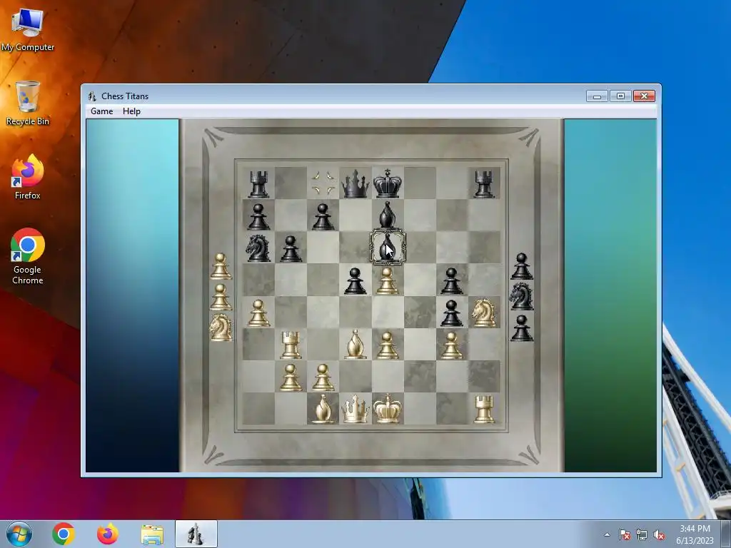Open the Recycle Bin desktop icon

tap(28, 103)
